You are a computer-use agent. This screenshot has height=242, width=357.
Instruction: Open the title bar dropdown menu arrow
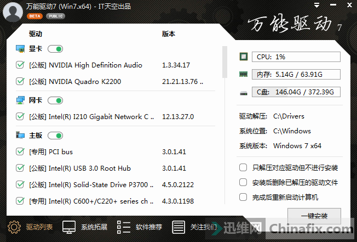coord(316,5)
